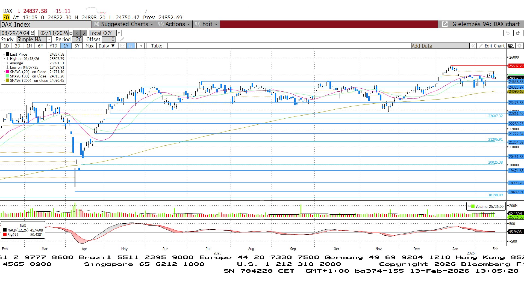Shift date range back with left arrow

point(77,33)
